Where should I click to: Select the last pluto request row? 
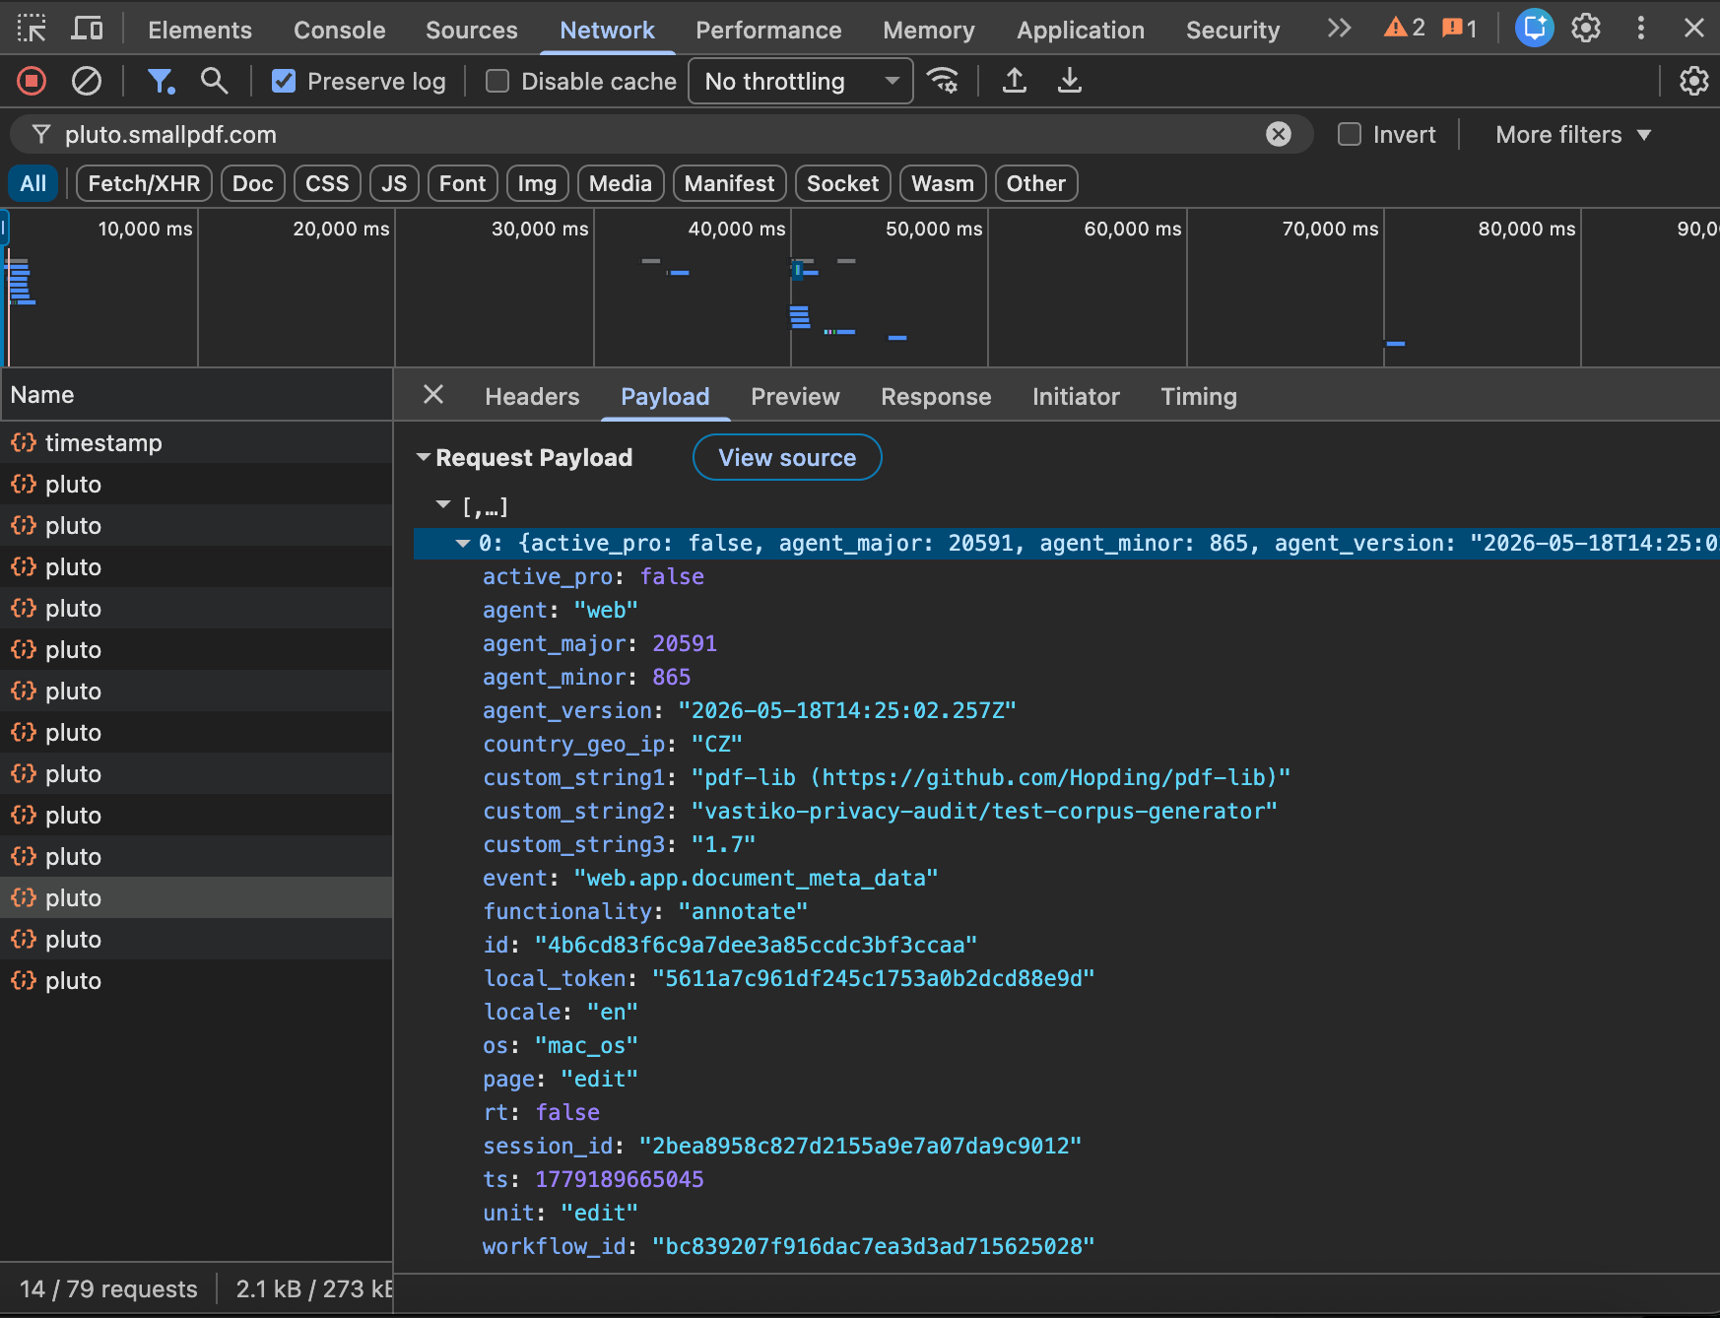pos(197,980)
